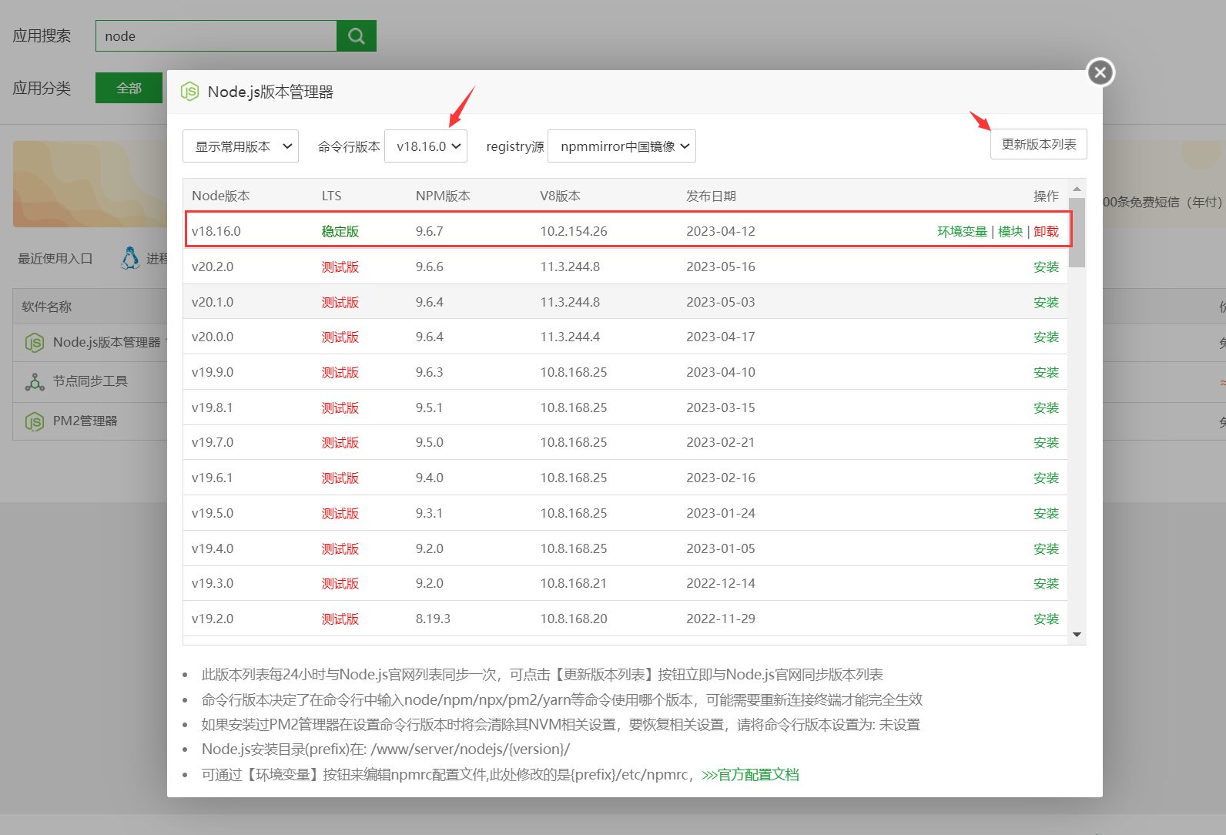Screen dimensions: 1226x835
Task: Click the PM2 manager icon
Action: click(35, 421)
